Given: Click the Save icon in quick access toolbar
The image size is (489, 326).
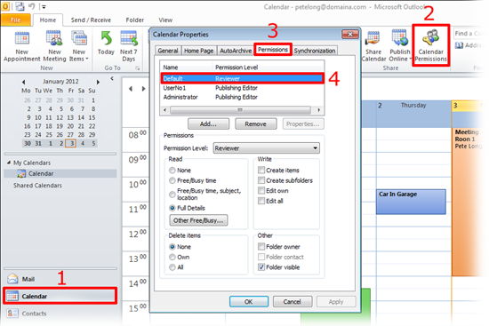Looking at the screenshot, I should pyautogui.click(x=20, y=6).
